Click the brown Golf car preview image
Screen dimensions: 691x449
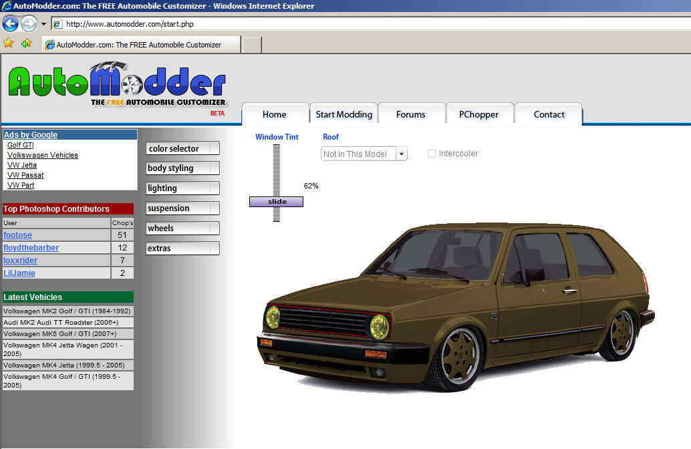455,307
